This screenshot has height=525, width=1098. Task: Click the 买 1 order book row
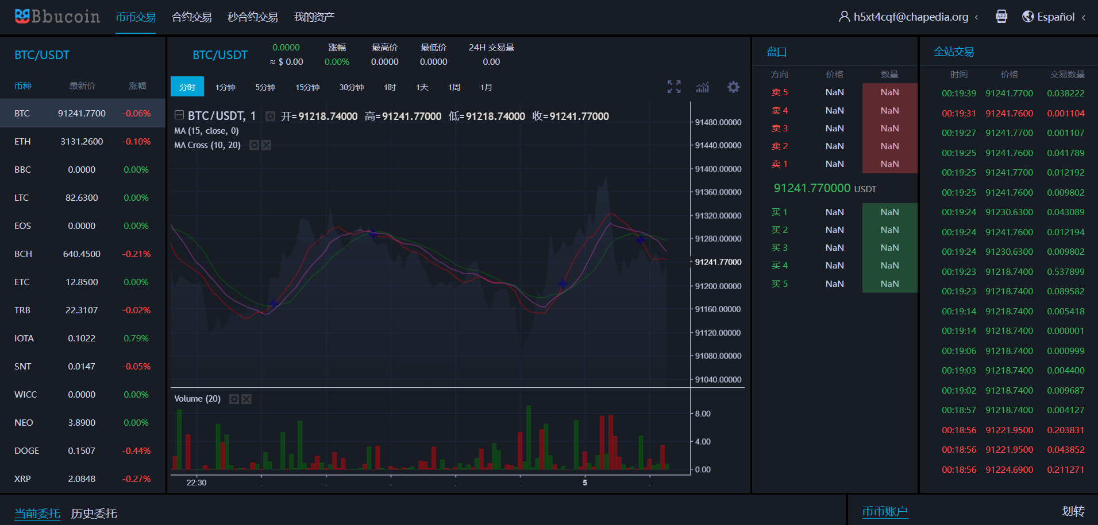point(834,212)
